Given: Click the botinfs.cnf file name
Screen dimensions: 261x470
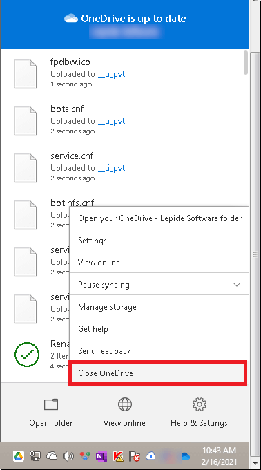Looking at the screenshot, I should coord(72,203).
